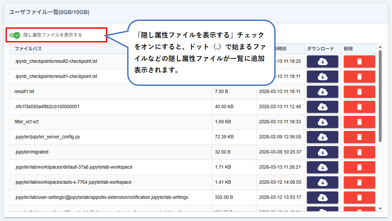Download result1.txt using the cloud icon

click(x=322, y=92)
